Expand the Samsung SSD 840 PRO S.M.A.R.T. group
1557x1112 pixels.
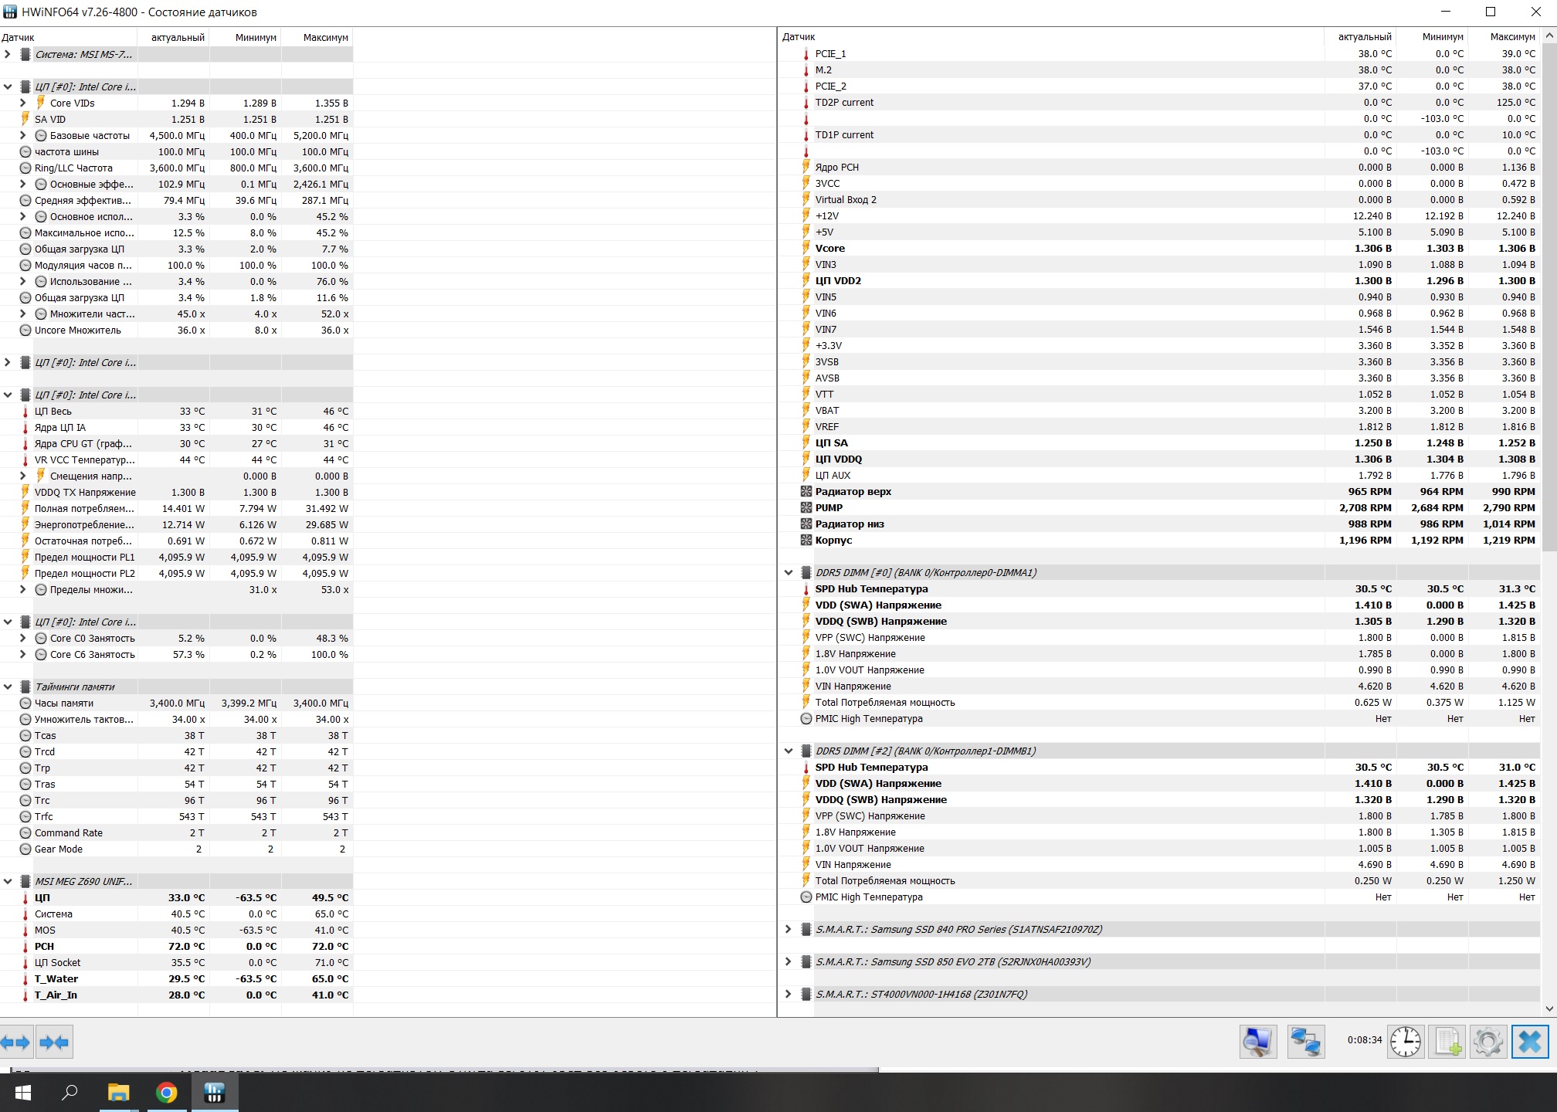788,929
